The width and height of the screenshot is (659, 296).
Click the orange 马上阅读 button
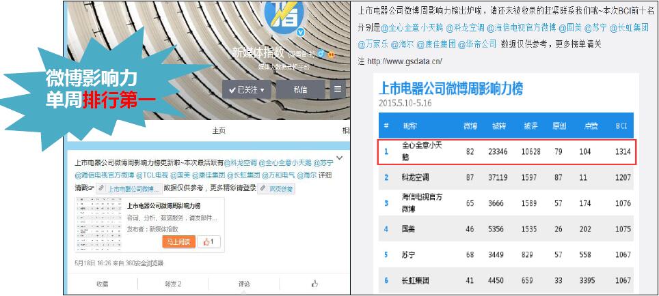click(178, 242)
